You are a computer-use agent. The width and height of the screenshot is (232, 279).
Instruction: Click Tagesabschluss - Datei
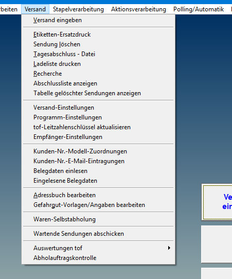click(98, 54)
